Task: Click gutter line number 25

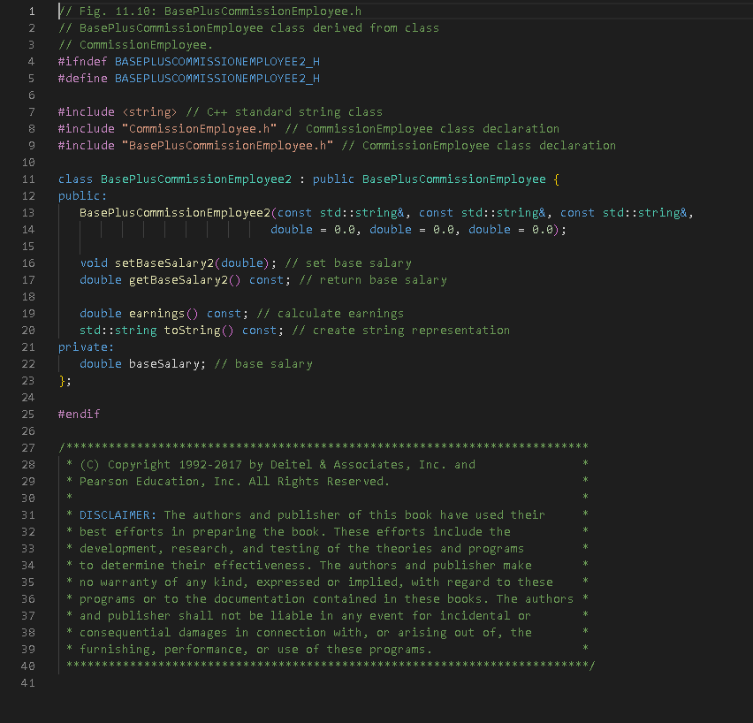Action: pos(28,415)
